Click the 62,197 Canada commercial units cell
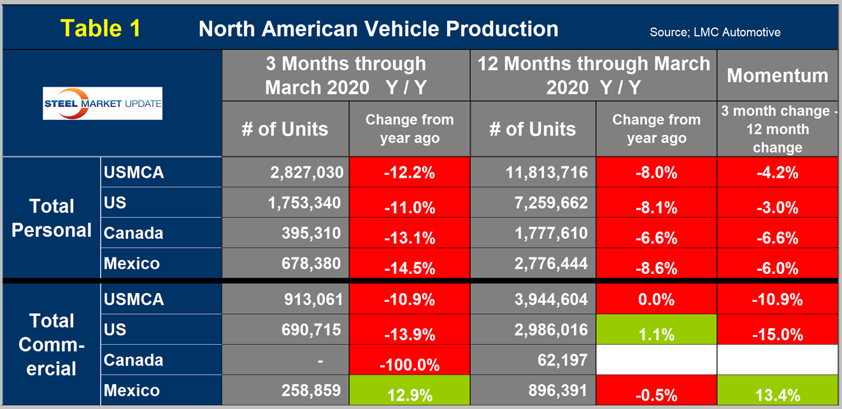Viewport: 842px width, 409px height. (x=534, y=361)
